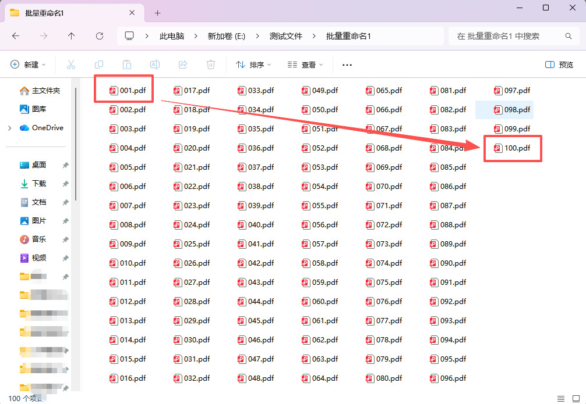Screen dimensions: 586x404
Task: Click the Cut scissors icon in toolbar
Action: click(71, 65)
